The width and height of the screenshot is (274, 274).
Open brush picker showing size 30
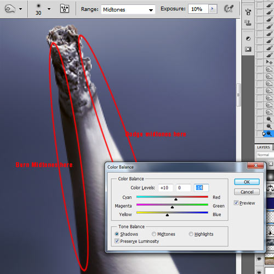38,9
